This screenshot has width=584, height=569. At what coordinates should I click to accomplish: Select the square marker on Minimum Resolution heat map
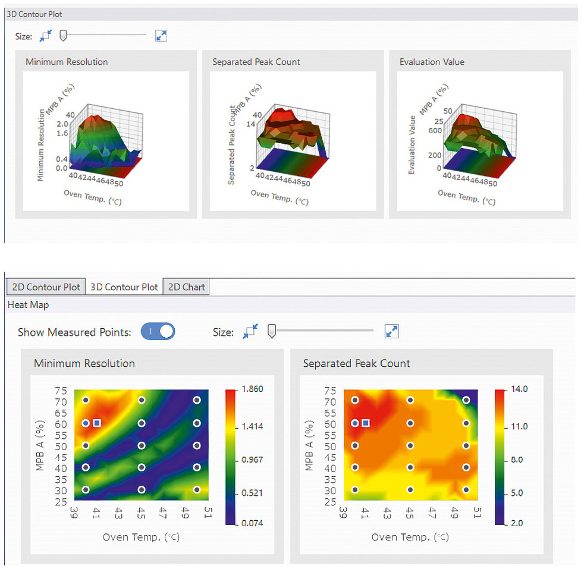(98, 423)
